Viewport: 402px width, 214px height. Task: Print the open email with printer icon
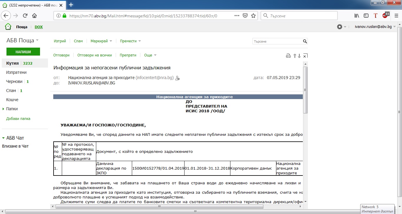288,56
